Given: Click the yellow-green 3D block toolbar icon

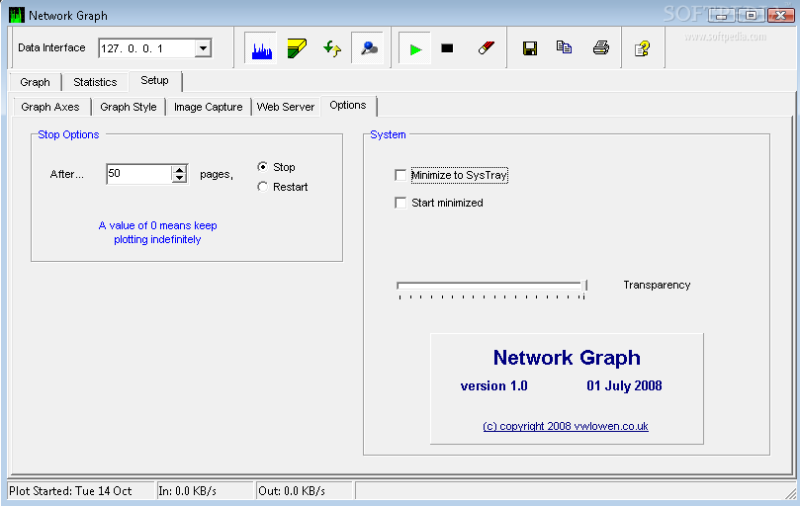Looking at the screenshot, I should 297,48.
